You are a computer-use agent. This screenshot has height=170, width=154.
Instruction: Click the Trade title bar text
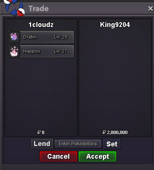tap(39, 9)
